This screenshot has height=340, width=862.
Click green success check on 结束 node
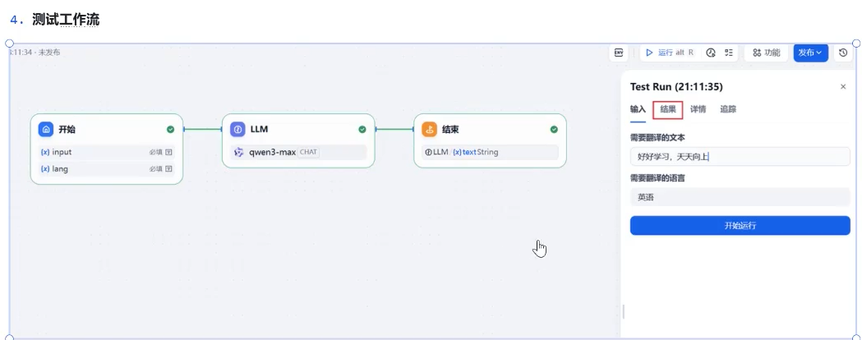pos(554,130)
